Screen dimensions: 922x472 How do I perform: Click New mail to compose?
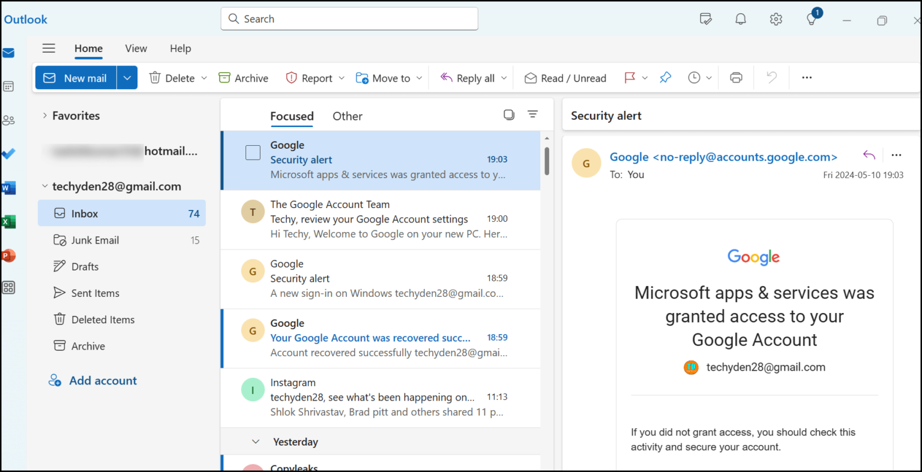pos(76,77)
